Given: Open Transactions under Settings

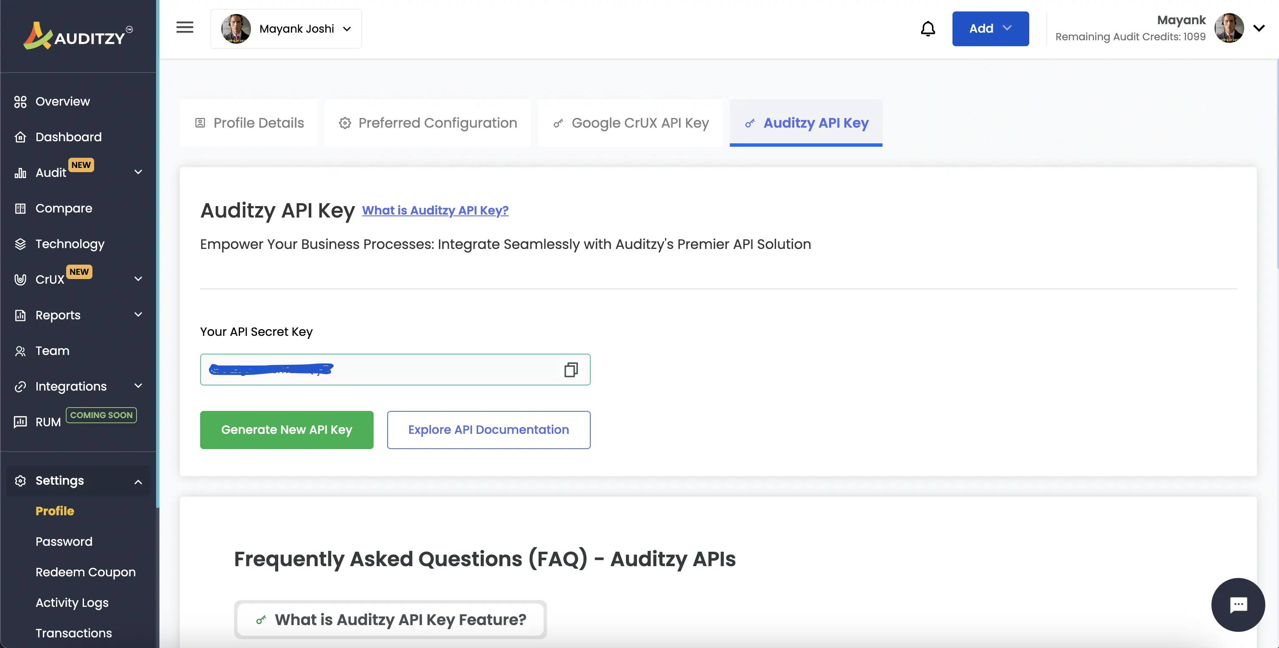Looking at the screenshot, I should tap(74, 633).
